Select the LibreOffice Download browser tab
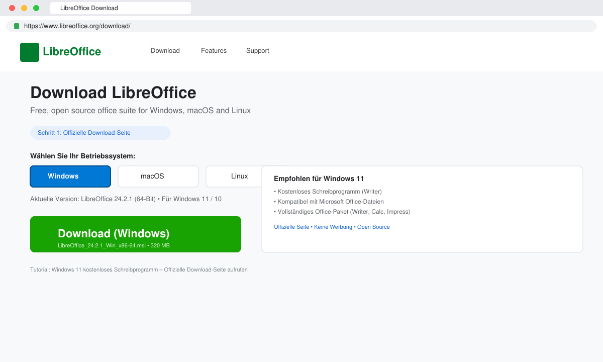 tap(121, 8)
